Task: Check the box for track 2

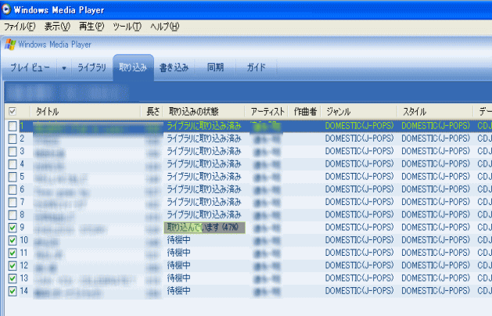Action: click(x=13, y=138)
